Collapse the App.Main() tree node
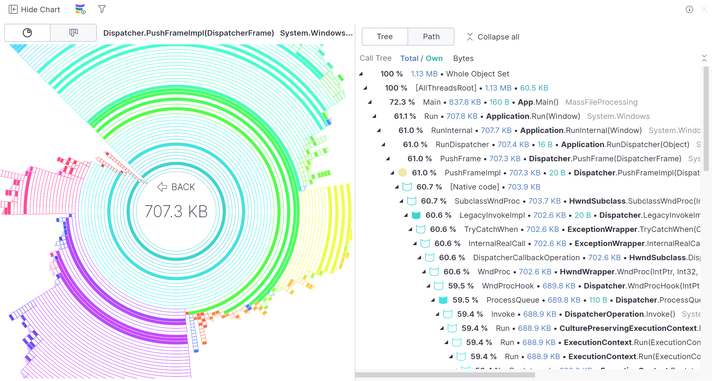Screen dimensions: 712x381 pos(370,102)
